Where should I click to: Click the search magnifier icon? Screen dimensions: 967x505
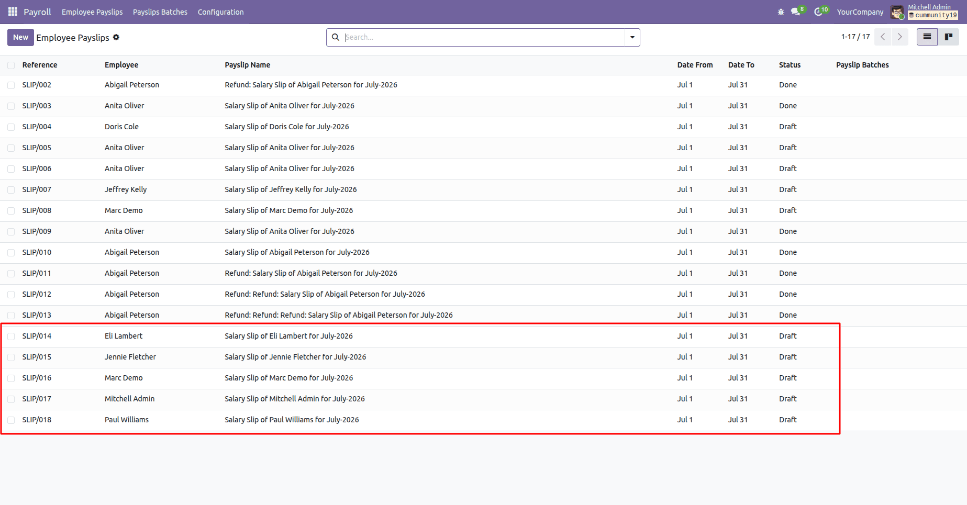[336, 37]
